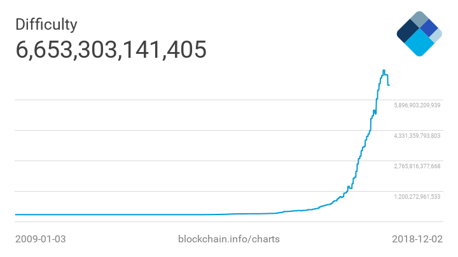The height and width of the screenshot is (257, 458).
Task: Click the 2018-12-02 end date
Action: pos(417,239)
